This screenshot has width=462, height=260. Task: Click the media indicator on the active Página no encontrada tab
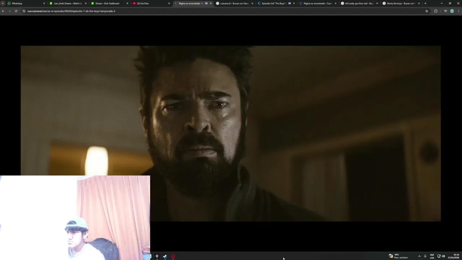tap(206, 3)
